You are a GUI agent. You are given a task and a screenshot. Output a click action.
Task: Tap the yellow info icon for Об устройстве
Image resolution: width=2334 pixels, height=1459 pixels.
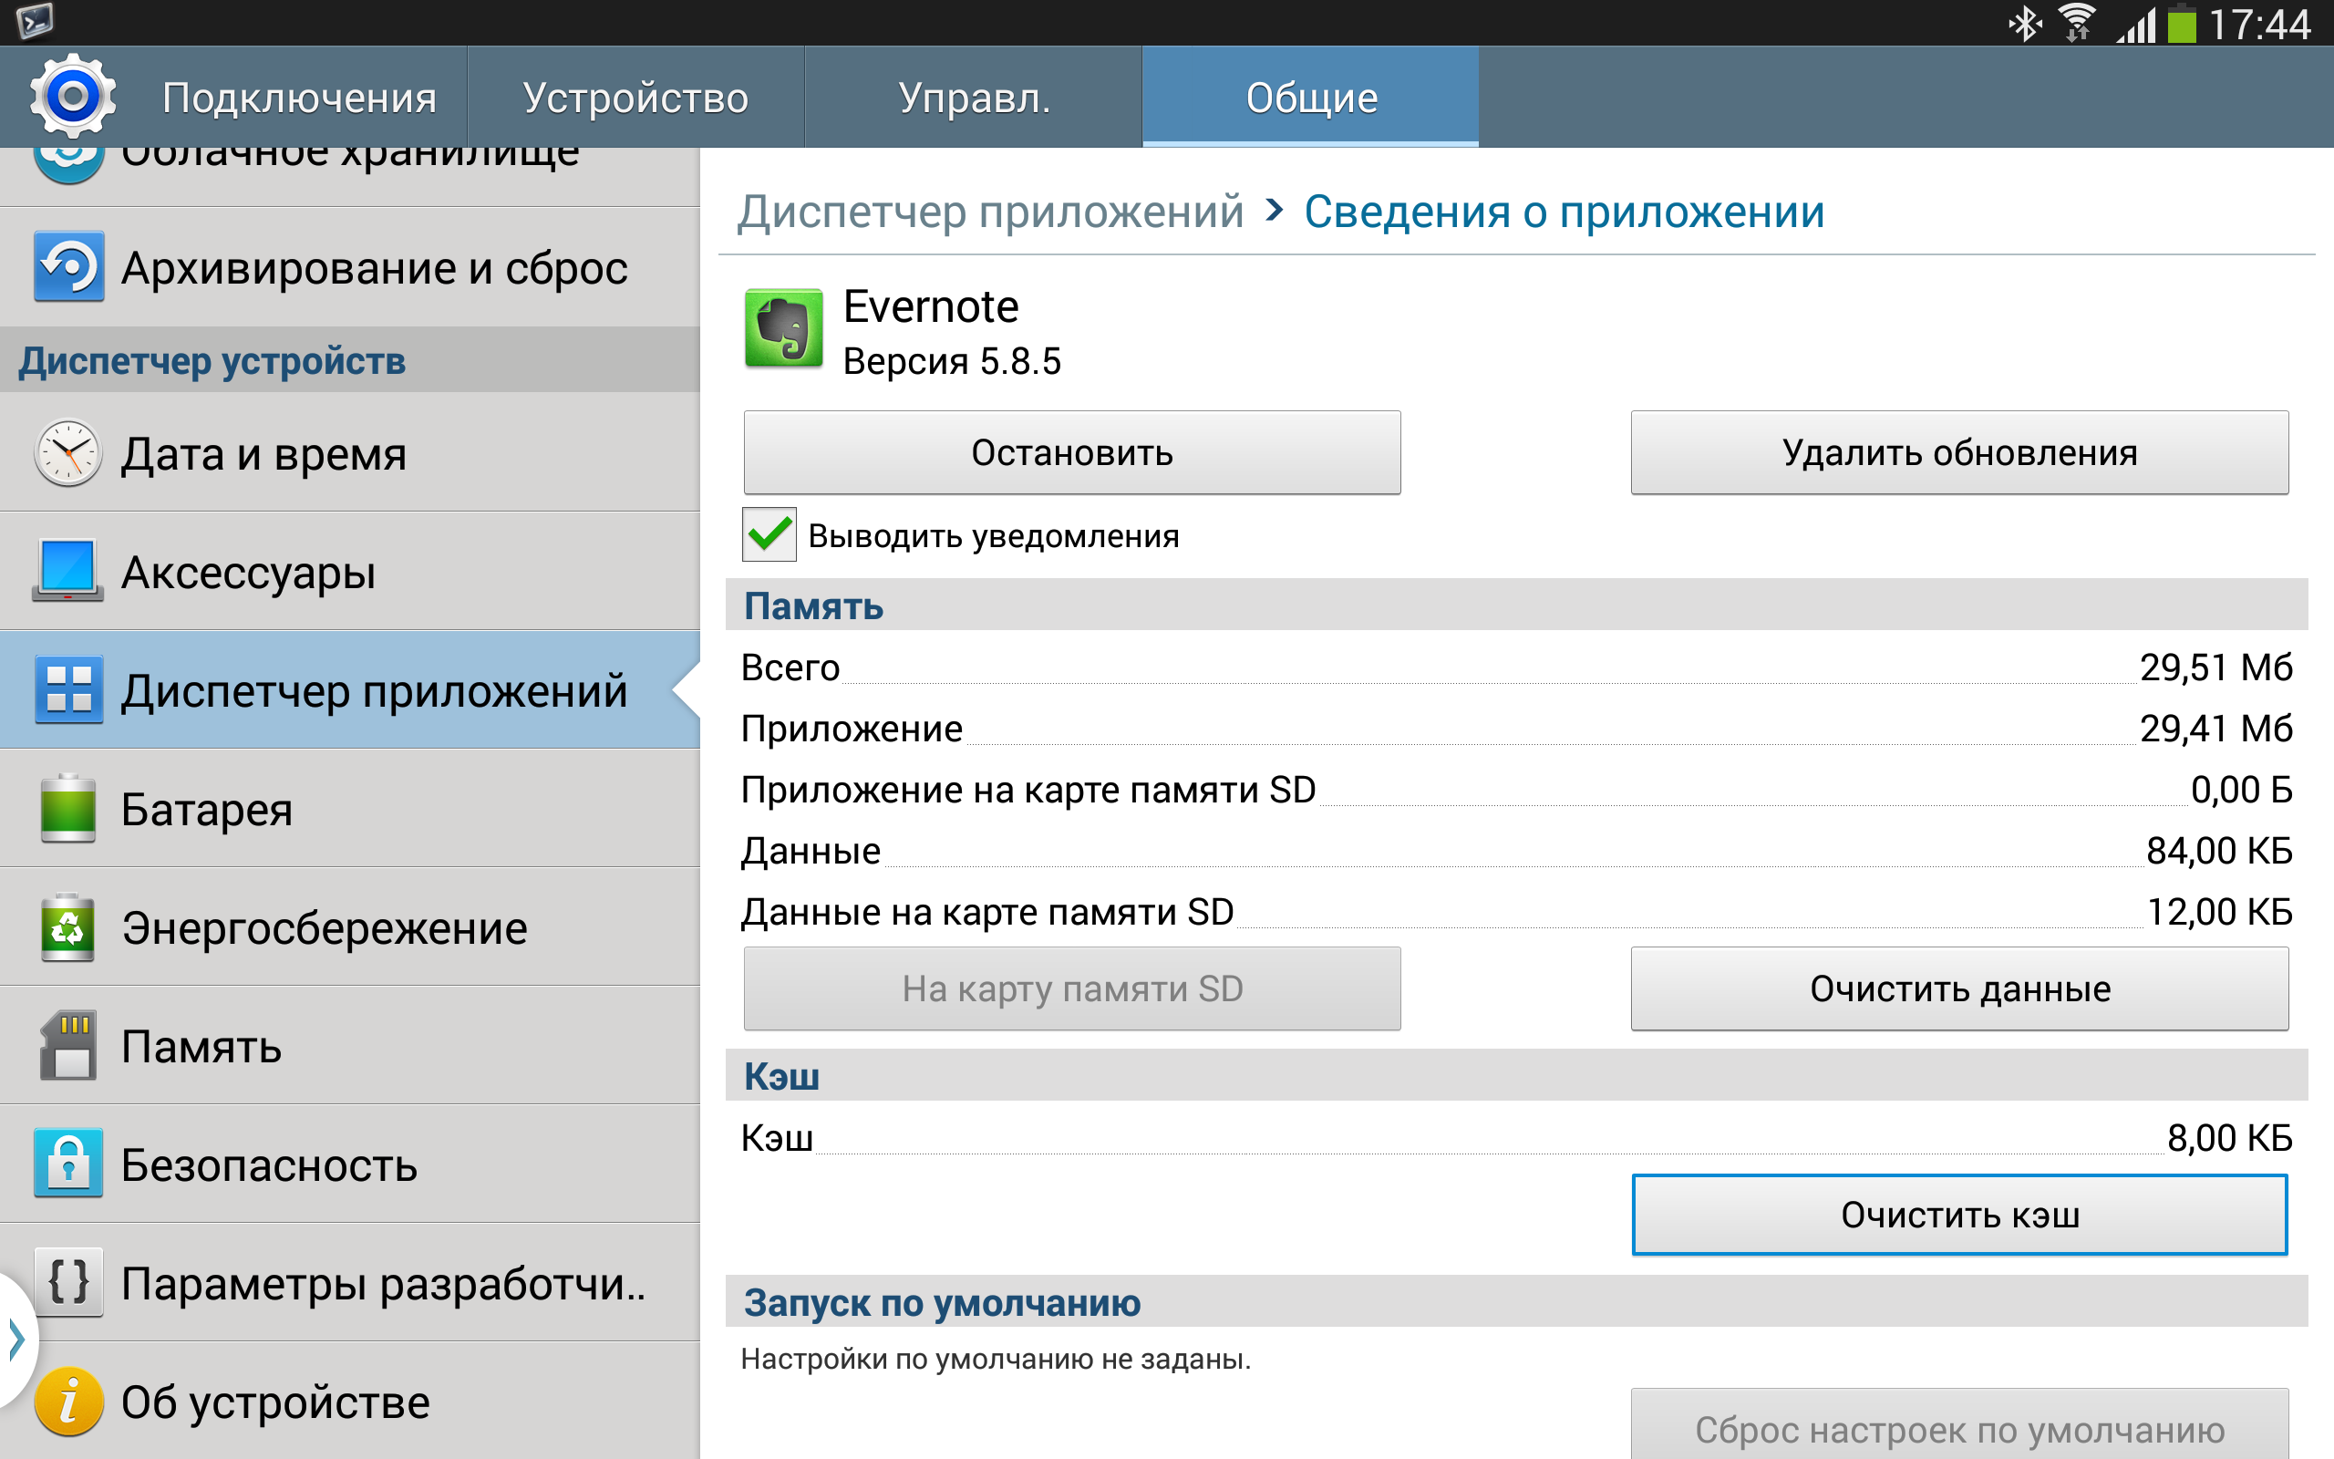[67, 1402]
